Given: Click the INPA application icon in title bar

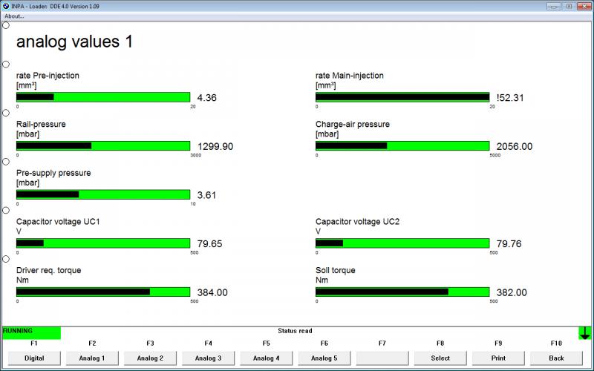Looking at the screenshot, I should click(x=7, y=5).
